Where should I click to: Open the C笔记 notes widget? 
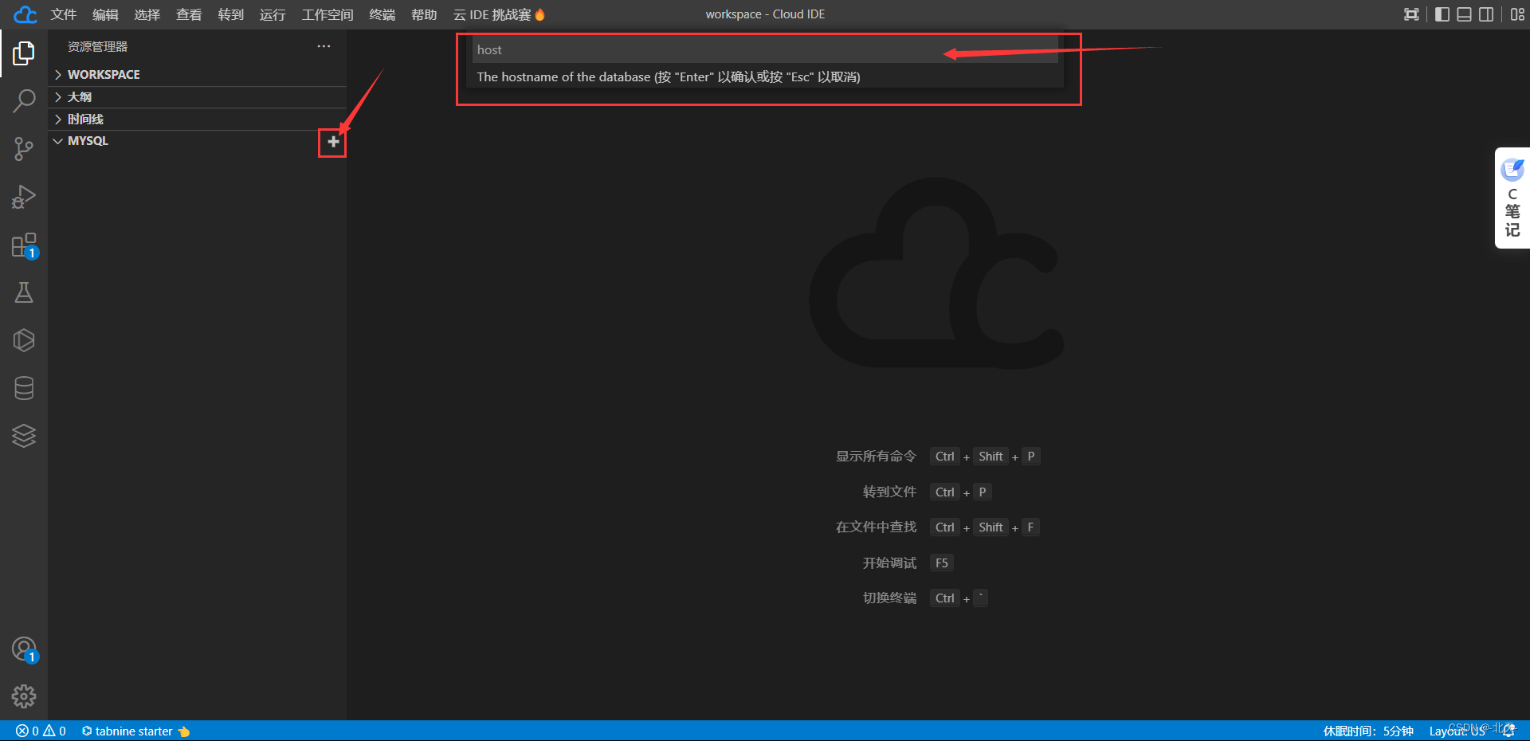pyautogui.click(x=1512, y=198)
